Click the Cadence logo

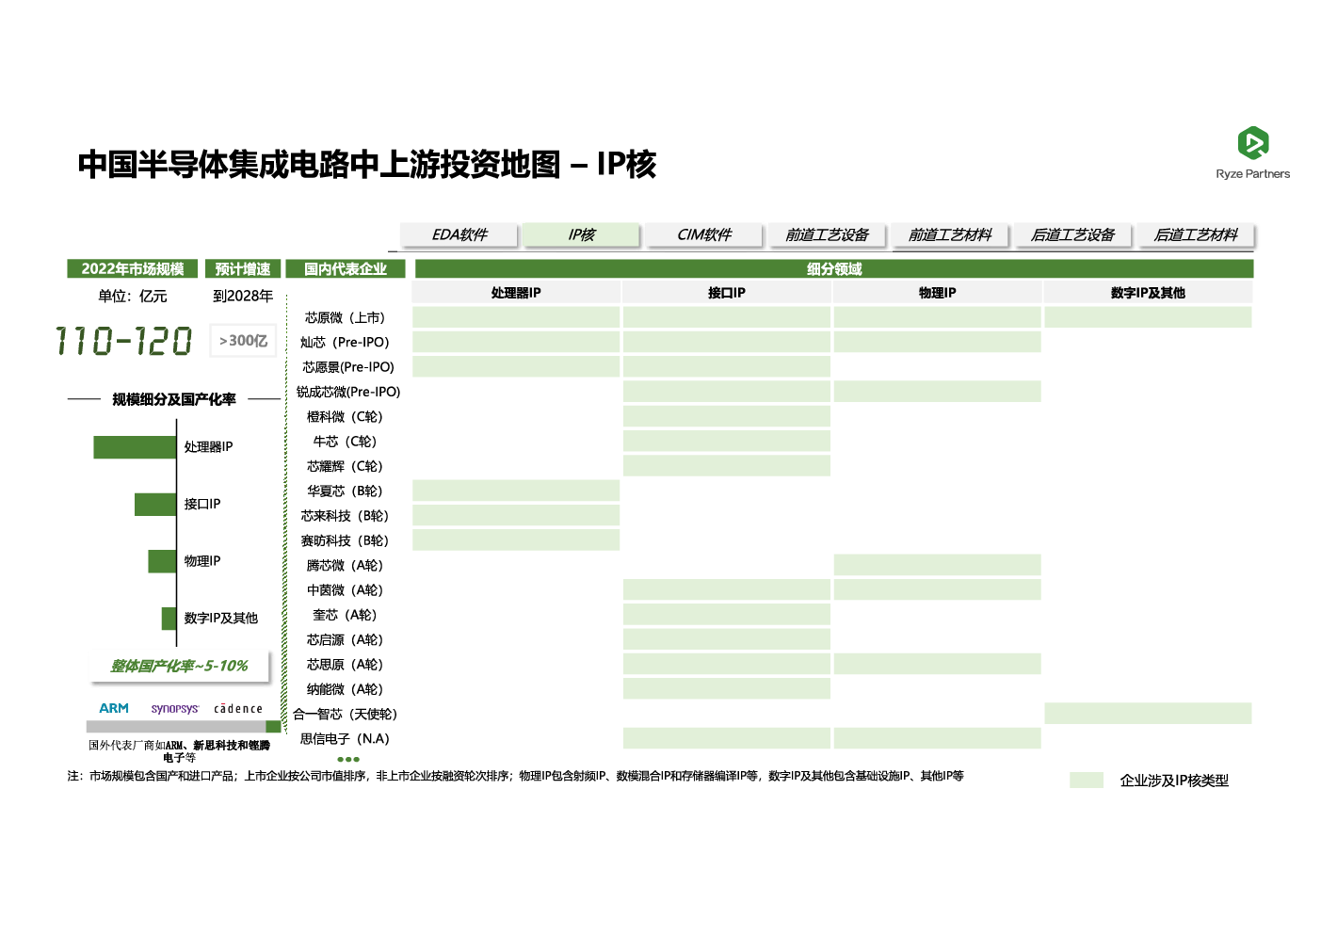point(238,709)
